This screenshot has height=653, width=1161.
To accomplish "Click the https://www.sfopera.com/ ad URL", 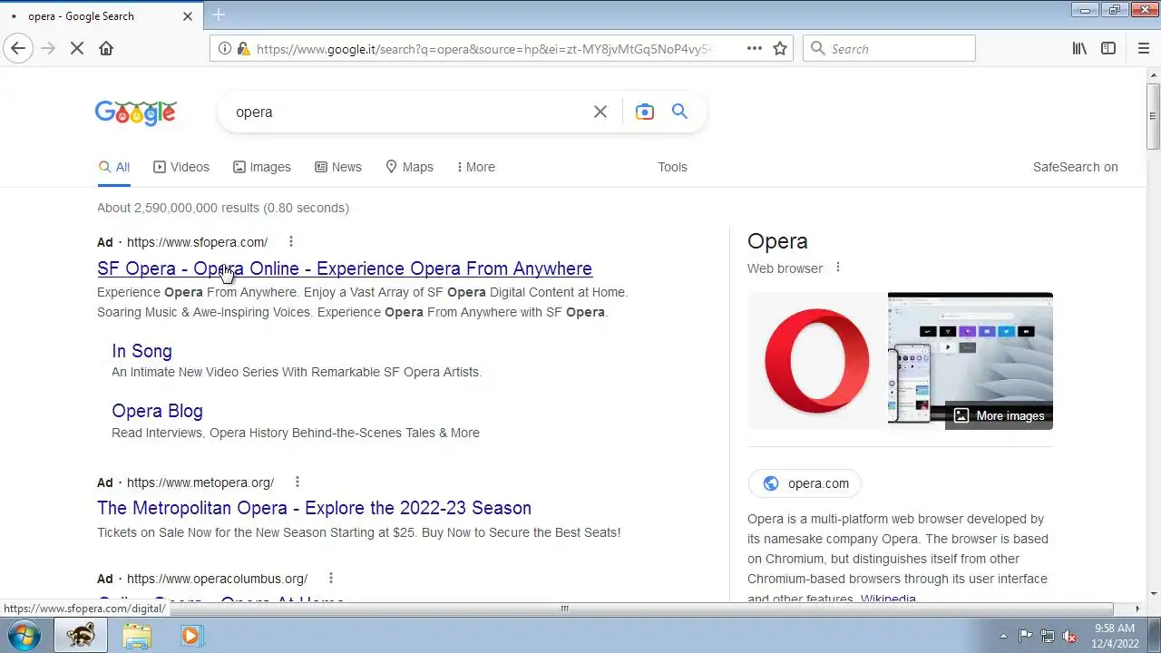I will tap(197, 242).
